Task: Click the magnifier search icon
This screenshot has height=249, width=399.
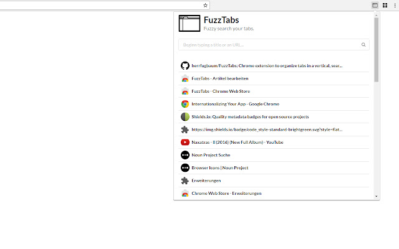Action: point(363,45)
